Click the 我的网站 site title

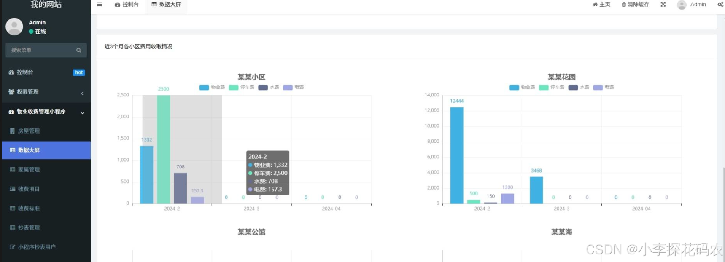46,5
